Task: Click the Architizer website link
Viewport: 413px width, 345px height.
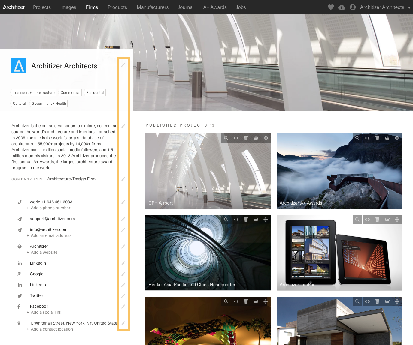Action: 39,247
